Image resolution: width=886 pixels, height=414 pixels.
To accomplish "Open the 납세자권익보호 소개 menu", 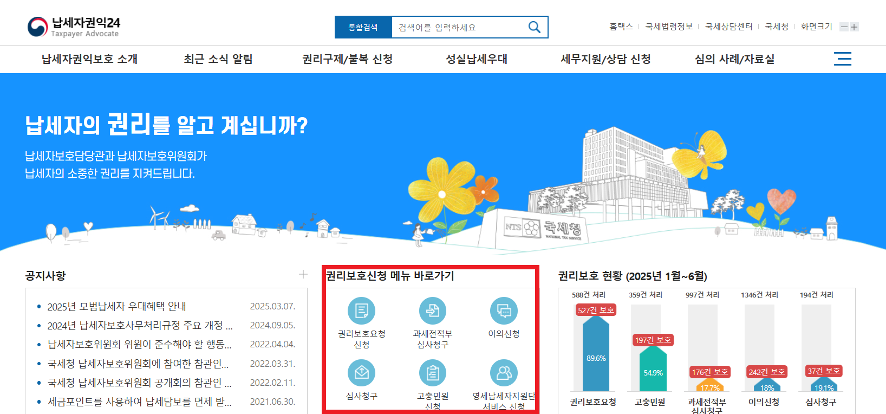I will pyautogui.click(x=90, y=59).
